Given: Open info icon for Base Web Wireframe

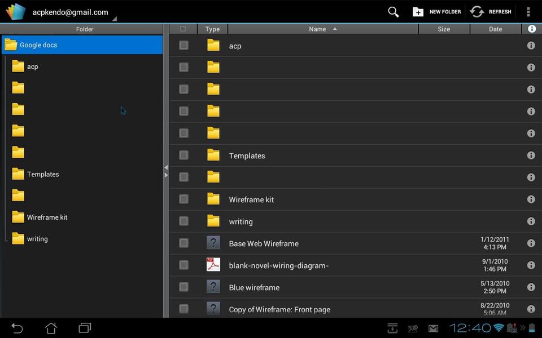Looking at the screenshot, I should click(x=531, y=243).
